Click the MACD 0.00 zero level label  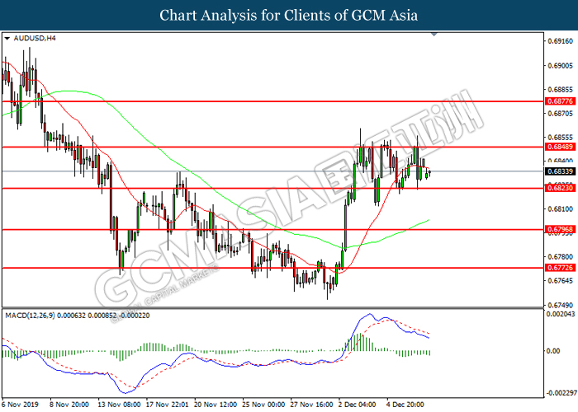(553, 351)
